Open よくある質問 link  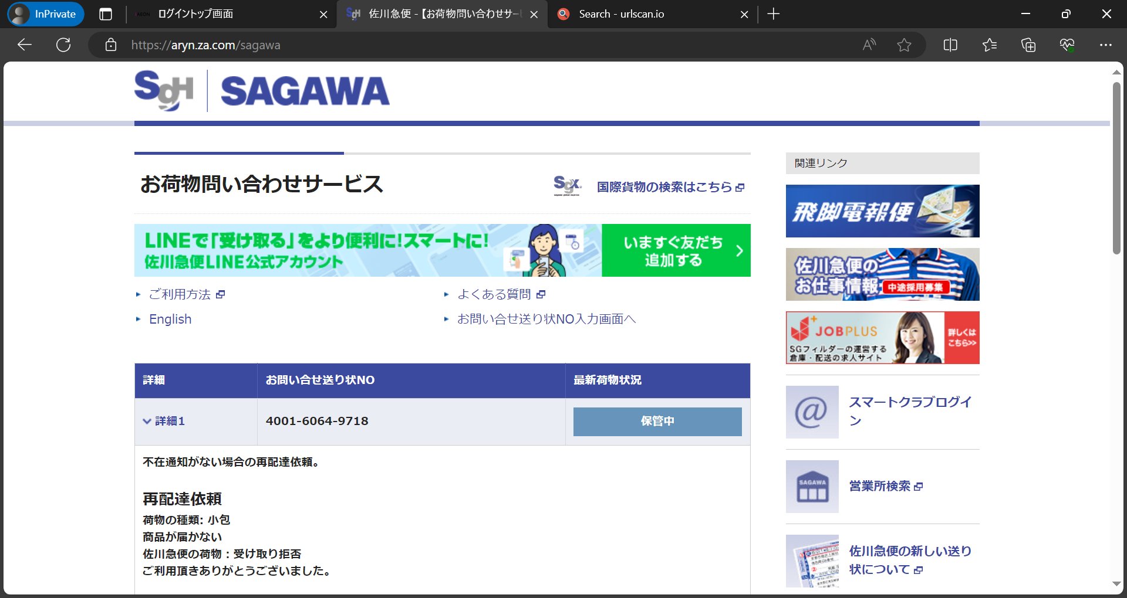494,294
